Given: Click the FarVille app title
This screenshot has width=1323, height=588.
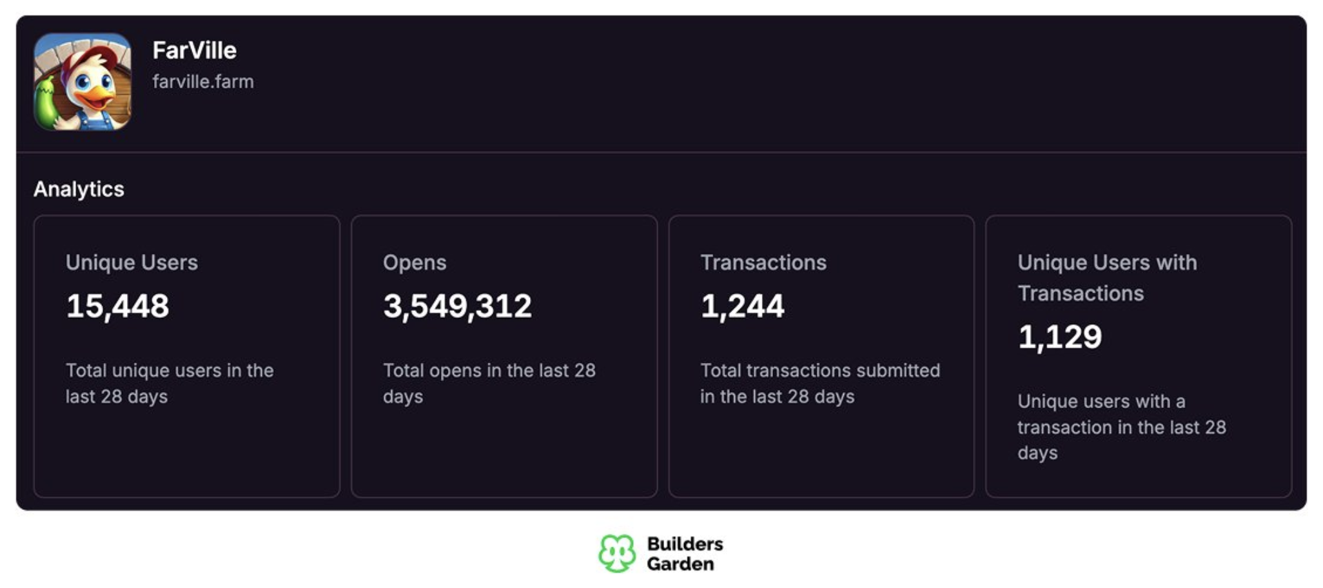Looking at the screenshot, I should click(195, 50).
